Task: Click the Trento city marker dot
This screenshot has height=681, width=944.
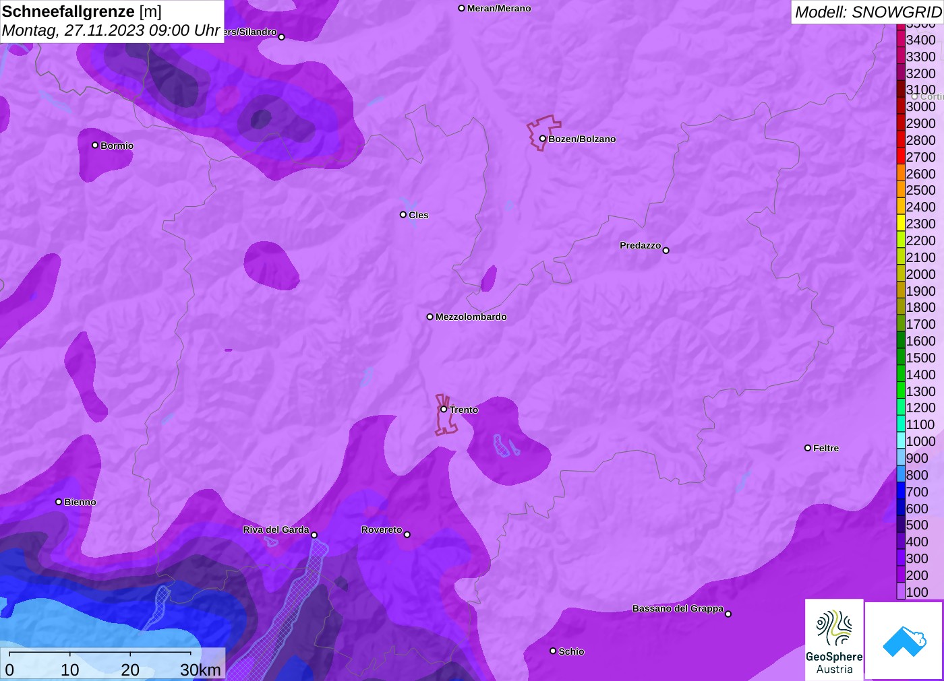Action: click(444, 409)
